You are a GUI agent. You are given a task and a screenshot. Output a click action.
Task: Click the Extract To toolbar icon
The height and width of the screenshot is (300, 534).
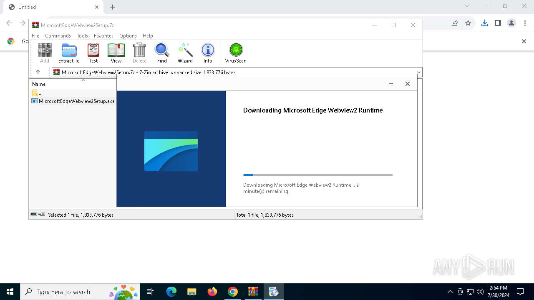pos(69,53)
